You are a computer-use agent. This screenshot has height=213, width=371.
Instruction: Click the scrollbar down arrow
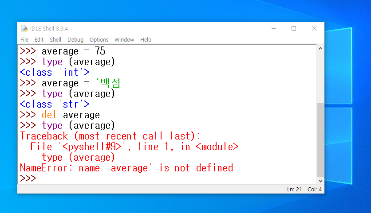pyautogui.click(x=320, y=181)
